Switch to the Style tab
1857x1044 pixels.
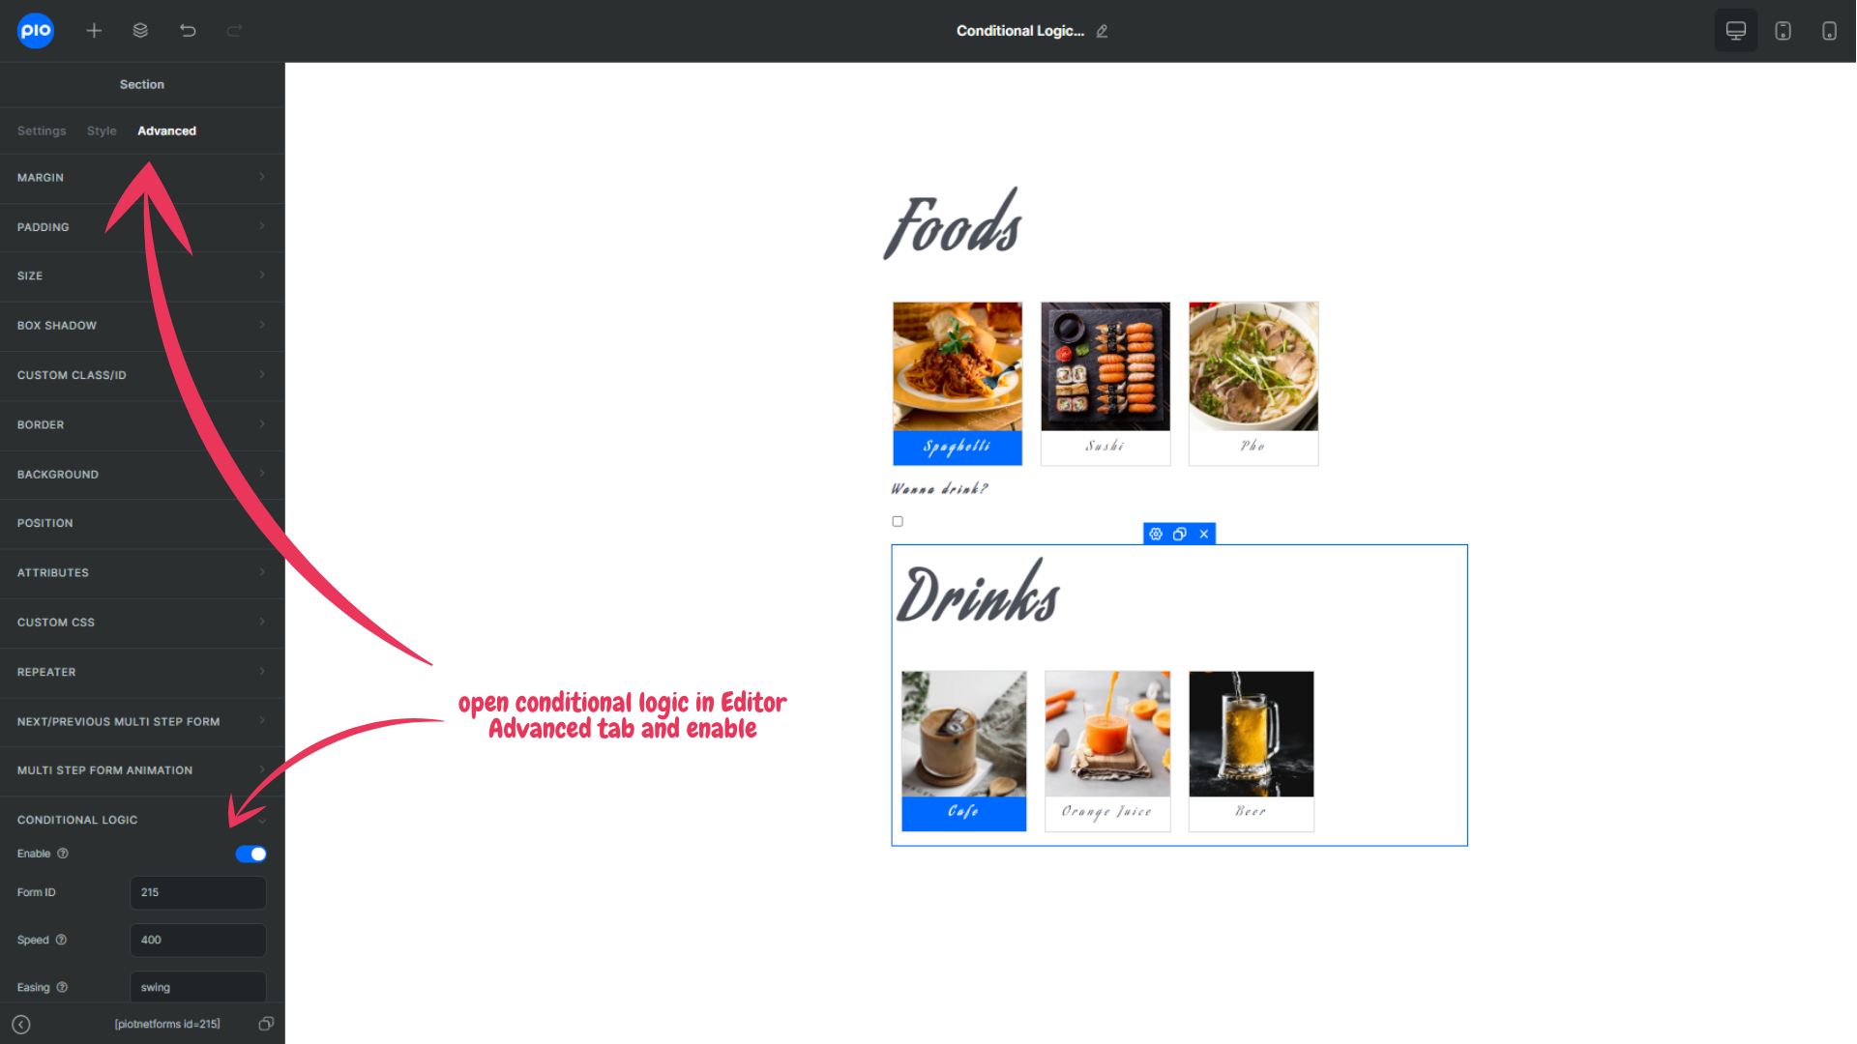102,130
